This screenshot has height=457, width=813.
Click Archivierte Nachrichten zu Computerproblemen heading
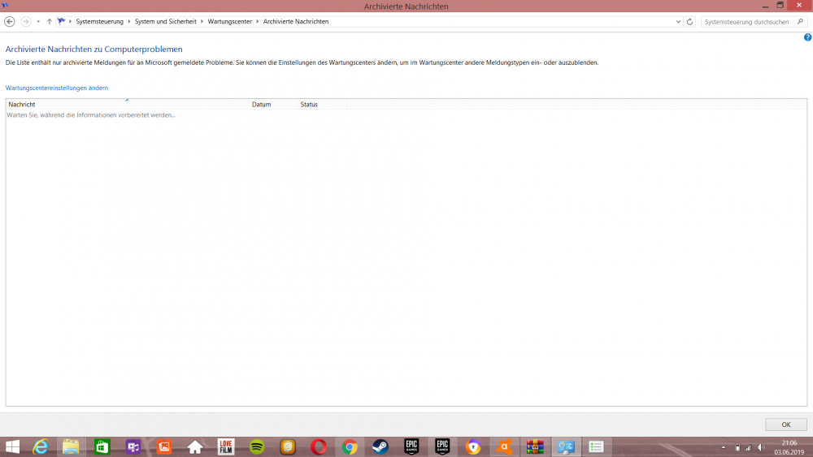coord(93,50)
